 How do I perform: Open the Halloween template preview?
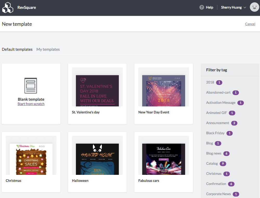pyautogui.click(x=97, y=159)
